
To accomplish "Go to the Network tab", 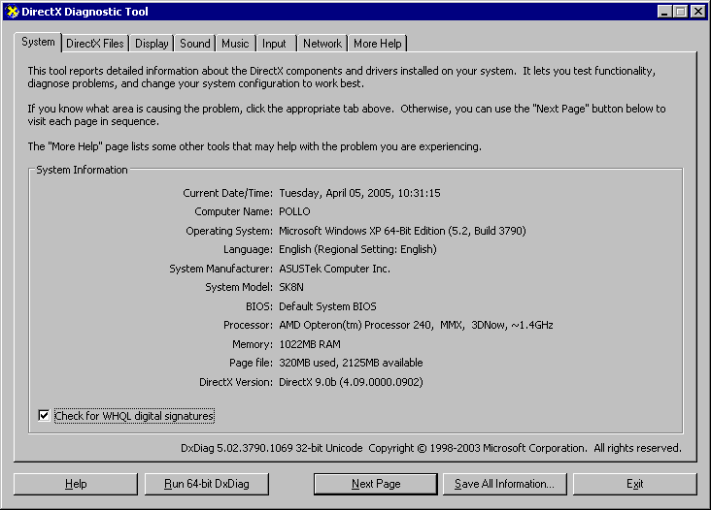I will (322, 44).
